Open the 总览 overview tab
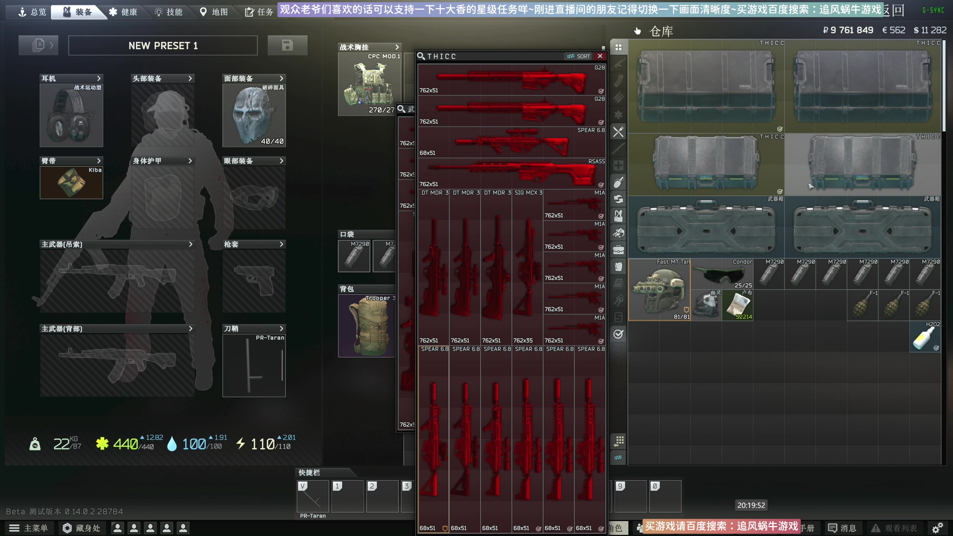 pyautogui.click(x=32, y=12)
